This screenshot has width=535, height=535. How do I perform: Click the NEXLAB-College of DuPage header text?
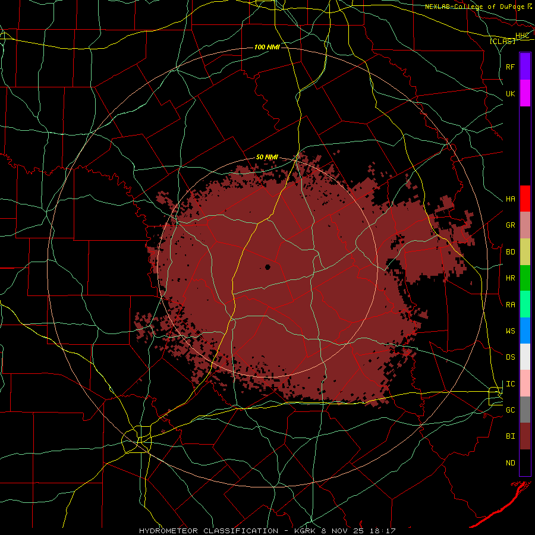[474, 7]
